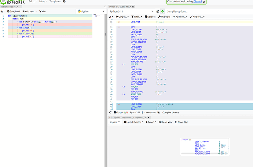Open the Layout Options dropdown
Viewport: 253px width, 167px height.
click(133, 122)
